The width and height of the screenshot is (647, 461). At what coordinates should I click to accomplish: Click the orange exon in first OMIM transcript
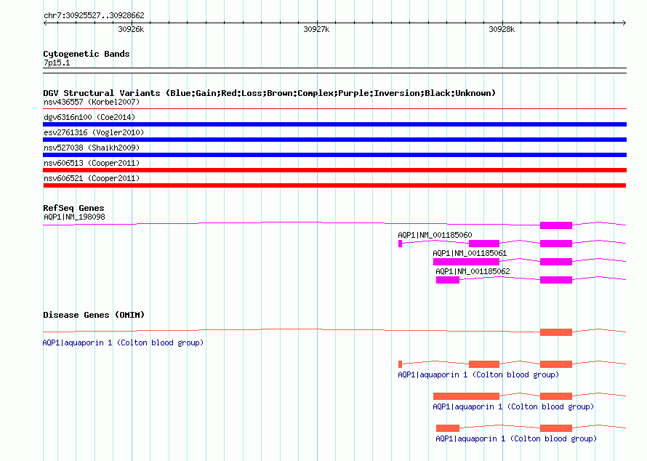[x=556, y=332]
